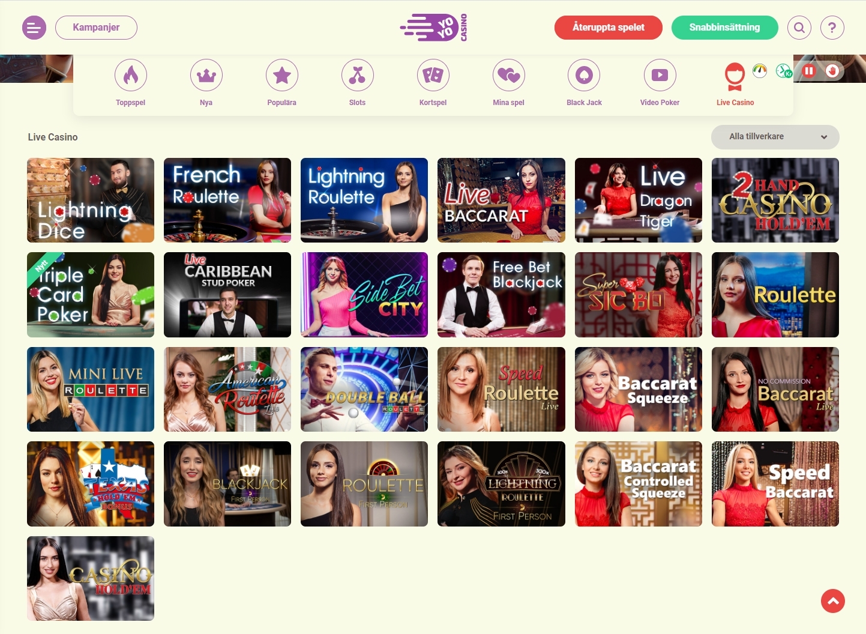This screenshot has height=634, width=866.
Task: Click the scroll-to-top arrow button
Action: coord(832,601)
